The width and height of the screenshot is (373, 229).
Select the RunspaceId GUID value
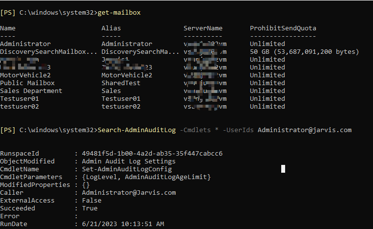pyautogui.click(x=152, y=153)
